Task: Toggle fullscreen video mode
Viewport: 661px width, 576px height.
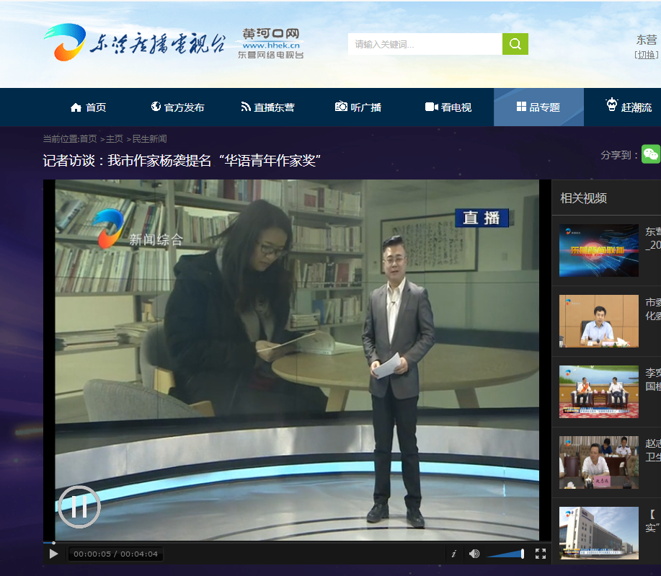Action: (x=541, y=554)
